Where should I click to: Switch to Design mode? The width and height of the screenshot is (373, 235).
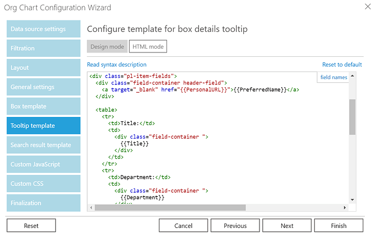tap(106, 47)
